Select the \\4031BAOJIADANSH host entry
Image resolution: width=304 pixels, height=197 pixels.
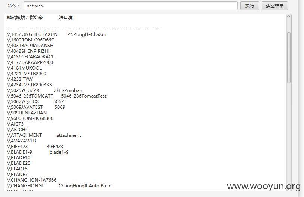tap(30, 46)
